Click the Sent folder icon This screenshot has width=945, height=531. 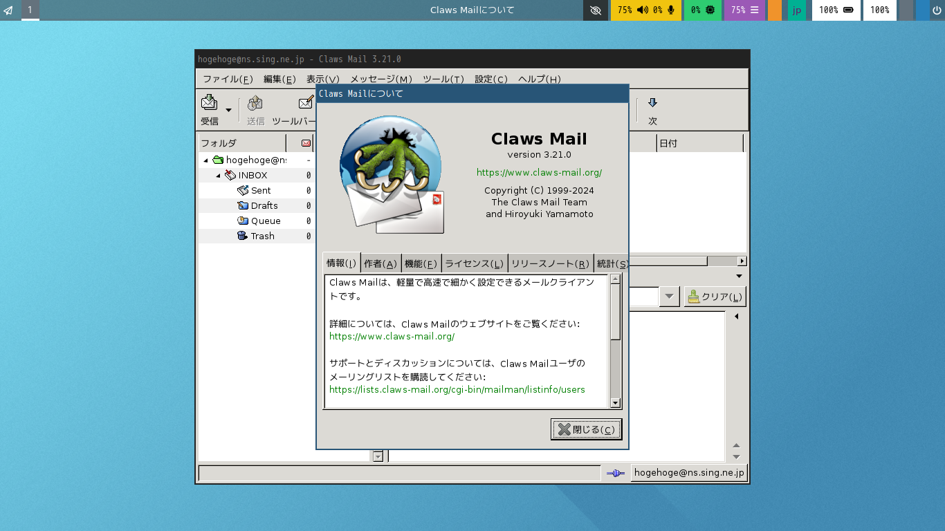243,190
